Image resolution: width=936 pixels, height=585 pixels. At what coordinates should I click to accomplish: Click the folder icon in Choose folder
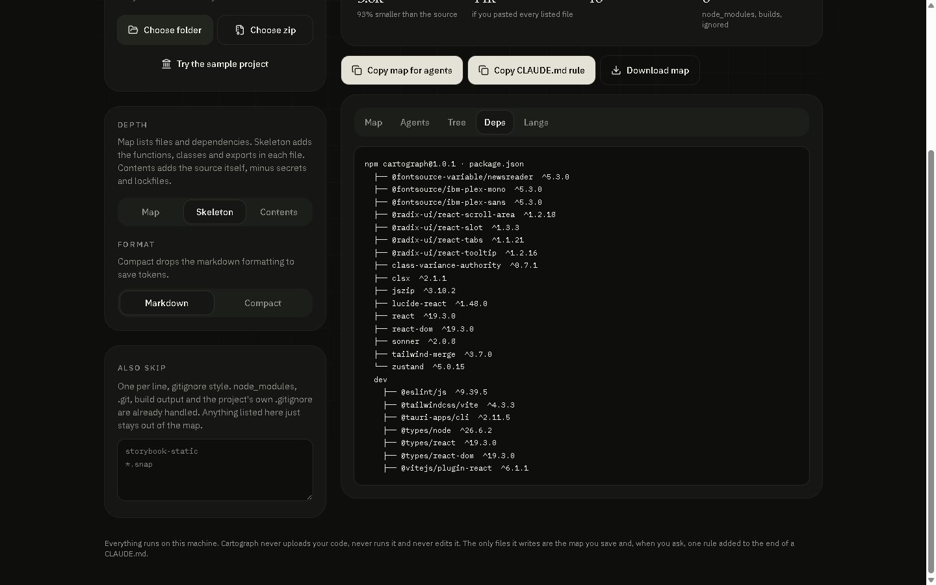133,30
